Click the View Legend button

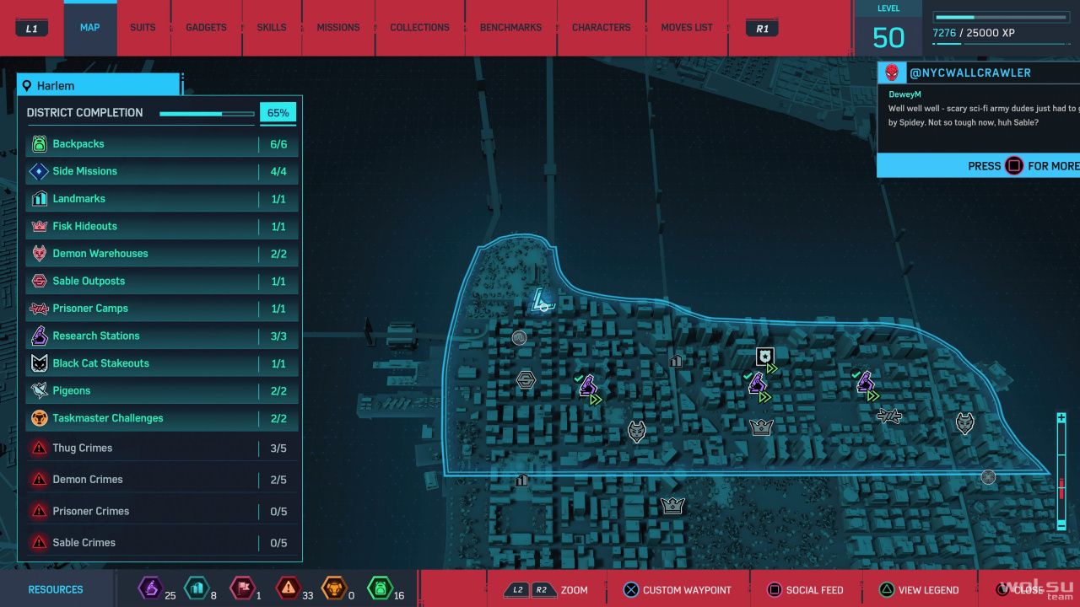(919, 590)
